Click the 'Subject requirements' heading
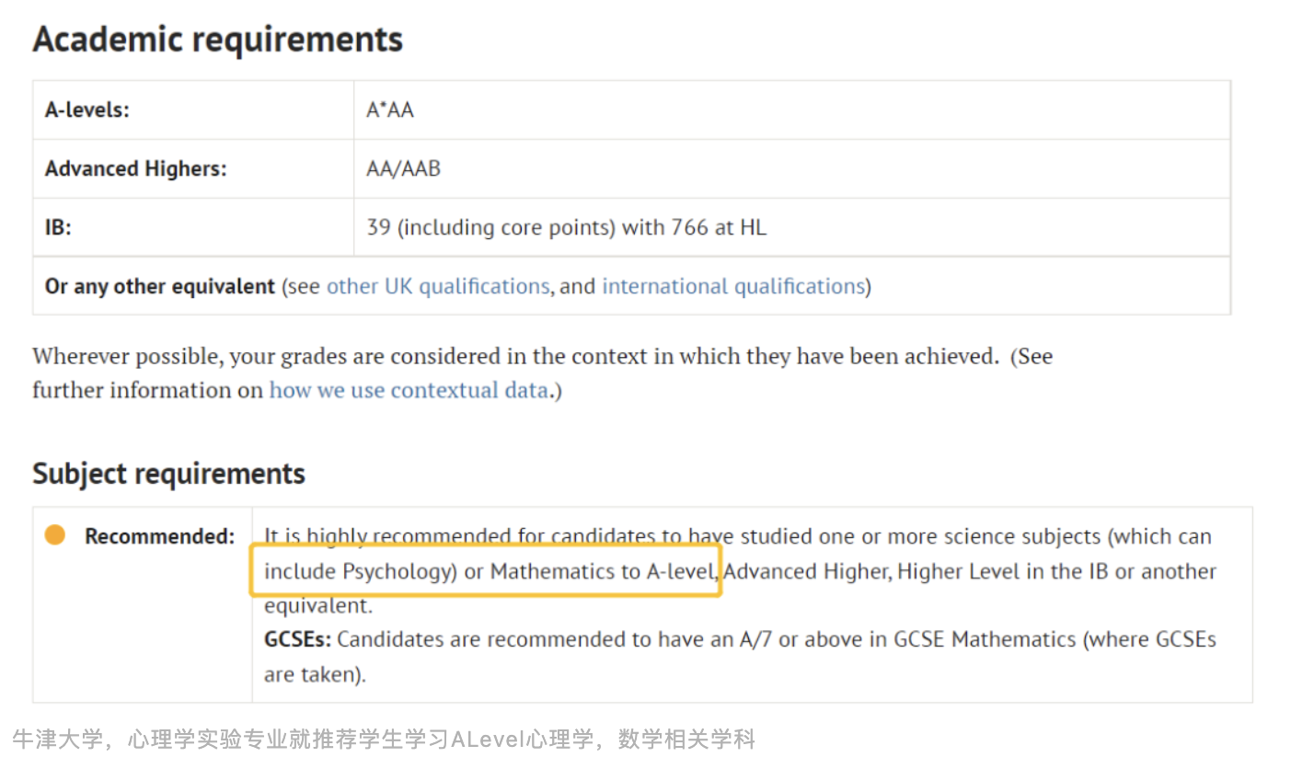Image resolution: width=1314 pixels, height=780 pixels. pos(168,474)
